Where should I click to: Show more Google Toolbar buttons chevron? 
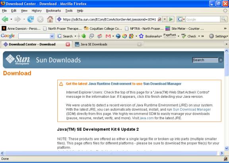click(203, 36)
